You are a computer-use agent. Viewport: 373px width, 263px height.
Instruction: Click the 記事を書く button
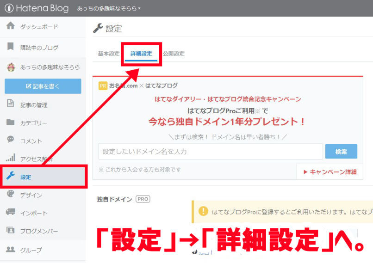pos(43,86)
